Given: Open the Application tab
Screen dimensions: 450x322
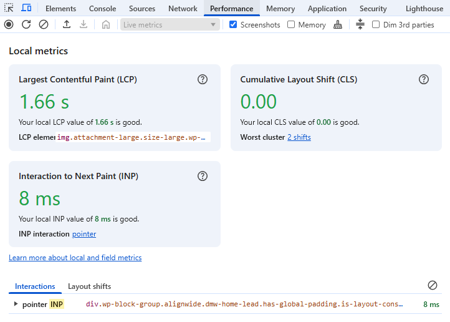Looking at the screenshot, I should [x=327, y=9].
